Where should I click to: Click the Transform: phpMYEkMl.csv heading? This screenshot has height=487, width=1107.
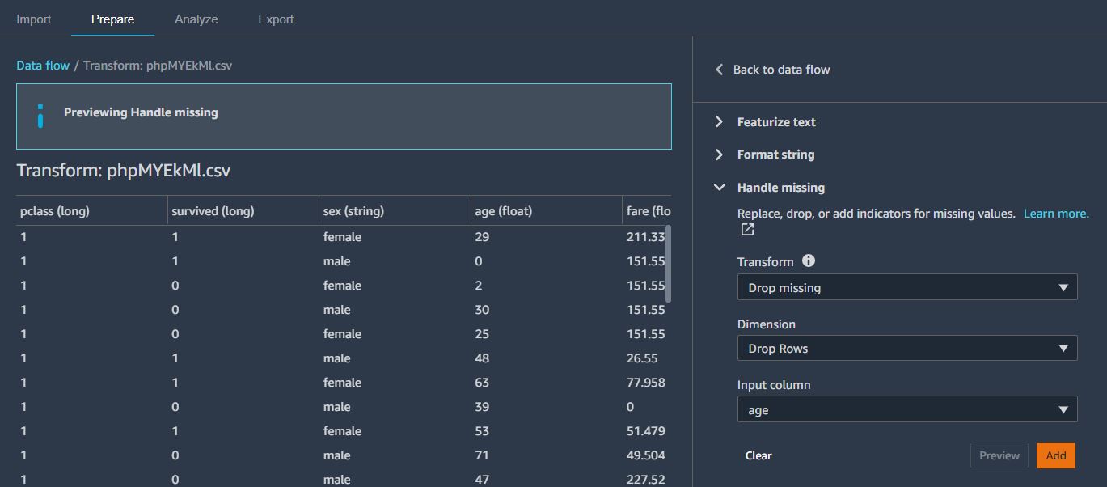(124, 171)
